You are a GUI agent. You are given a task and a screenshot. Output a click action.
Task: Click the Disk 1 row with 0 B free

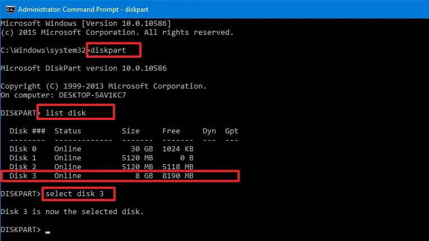pyautogui.click(x=102, y=158)
